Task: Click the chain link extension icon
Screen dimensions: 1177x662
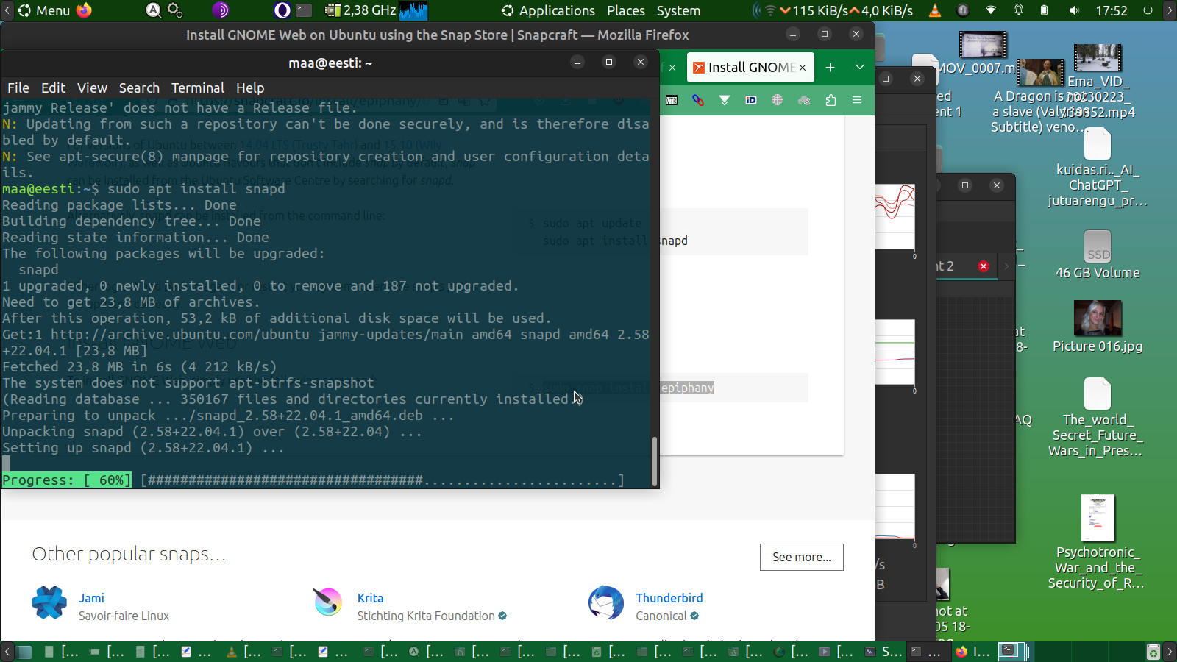Action: (698, 100)
